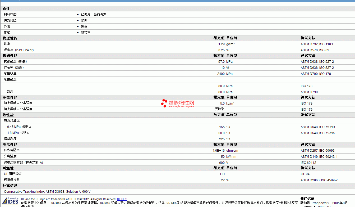Select the 50 kV/mm dielectric value
The image size is (355, 207).
[x=229, y=157]
